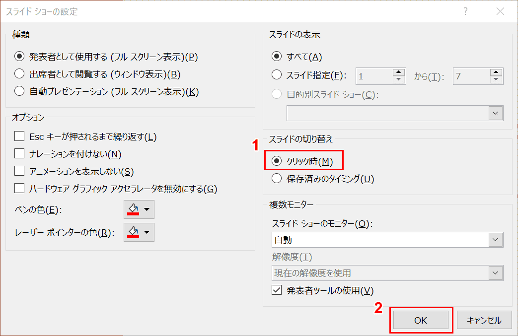The height and width of the screenshot is (336, 518).
Task: Check ナレーションを付けない option
Action: [x=19, y=153]
